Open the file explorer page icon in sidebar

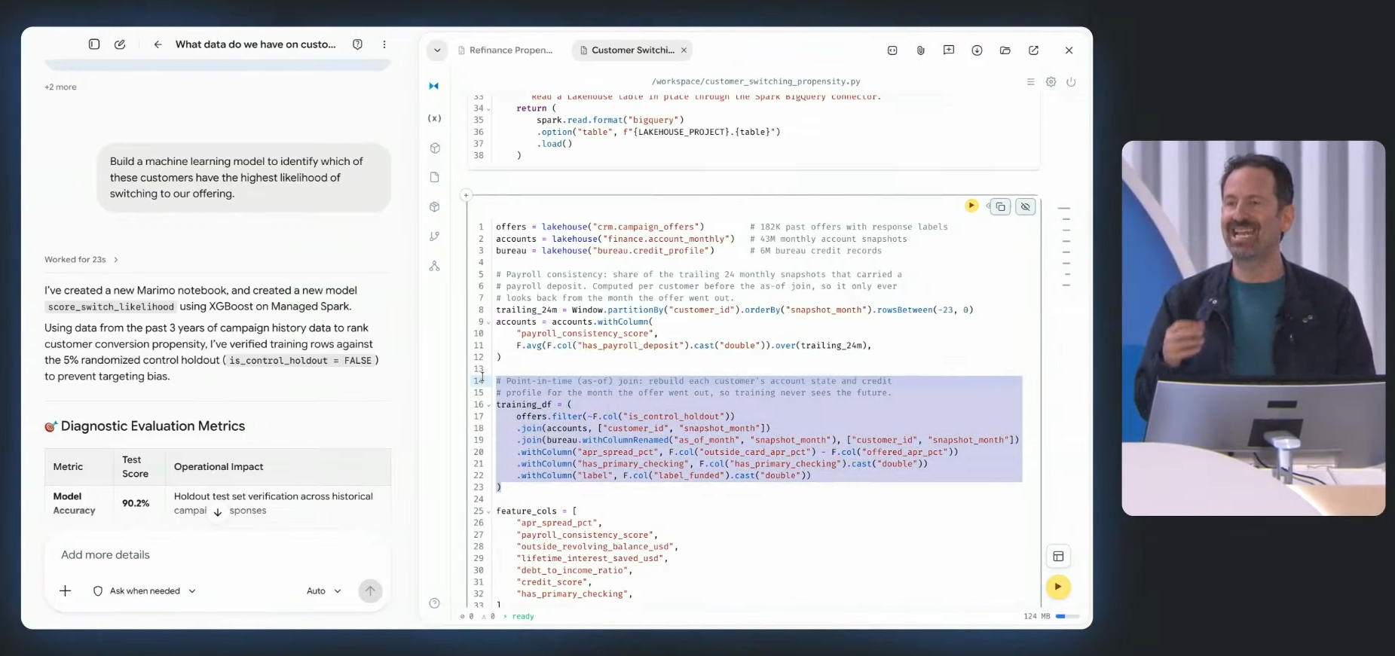point(435,177)
